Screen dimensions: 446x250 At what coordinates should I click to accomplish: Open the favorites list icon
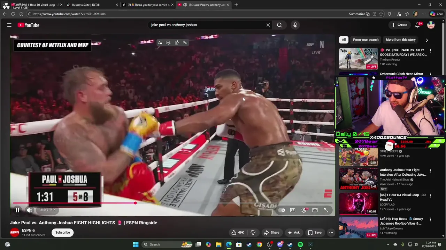click(407, 14)
